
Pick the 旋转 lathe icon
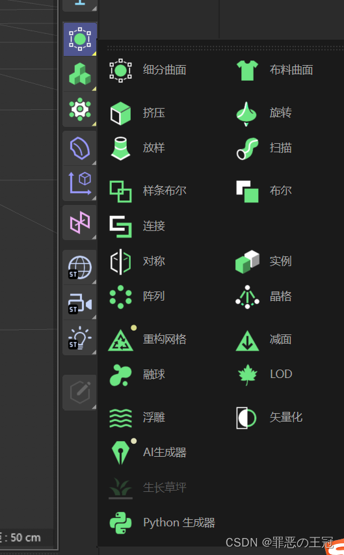pos(246,113)
